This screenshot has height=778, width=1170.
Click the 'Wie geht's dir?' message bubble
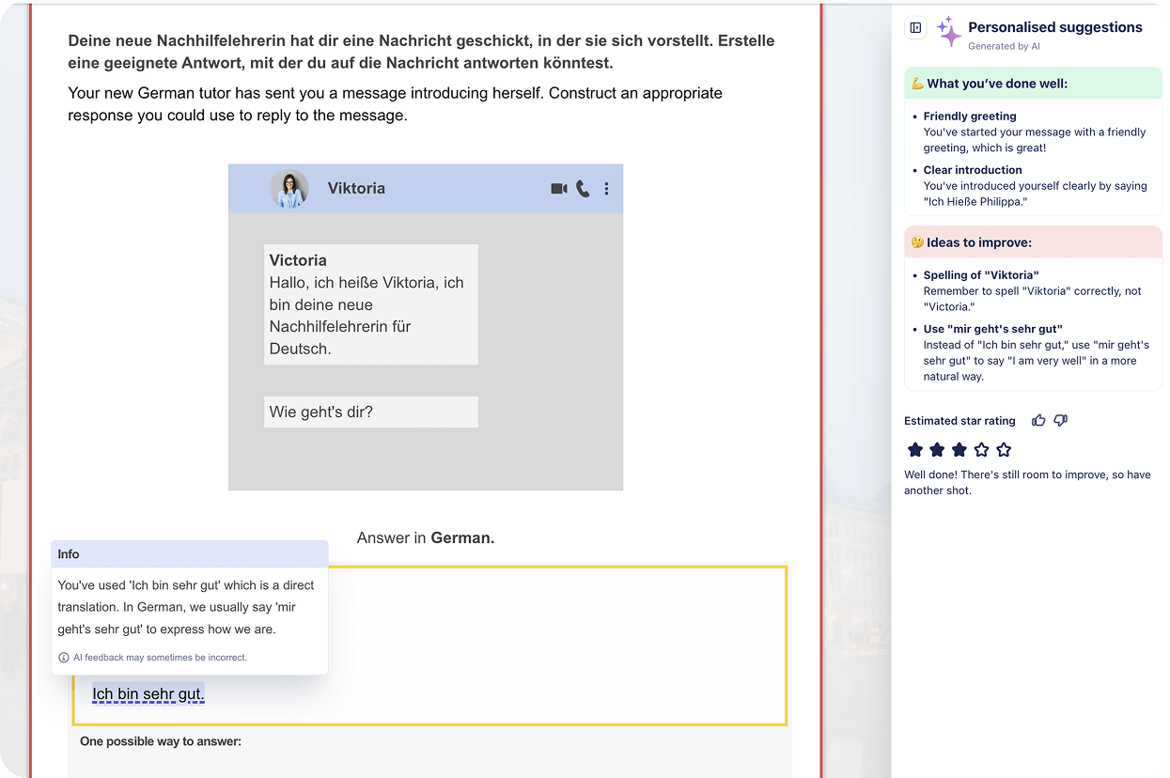[x=370, y=412]
